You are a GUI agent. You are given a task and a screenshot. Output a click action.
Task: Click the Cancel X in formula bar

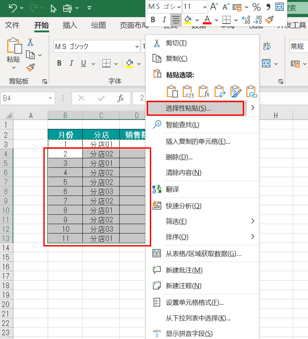(x=81, y=98)
